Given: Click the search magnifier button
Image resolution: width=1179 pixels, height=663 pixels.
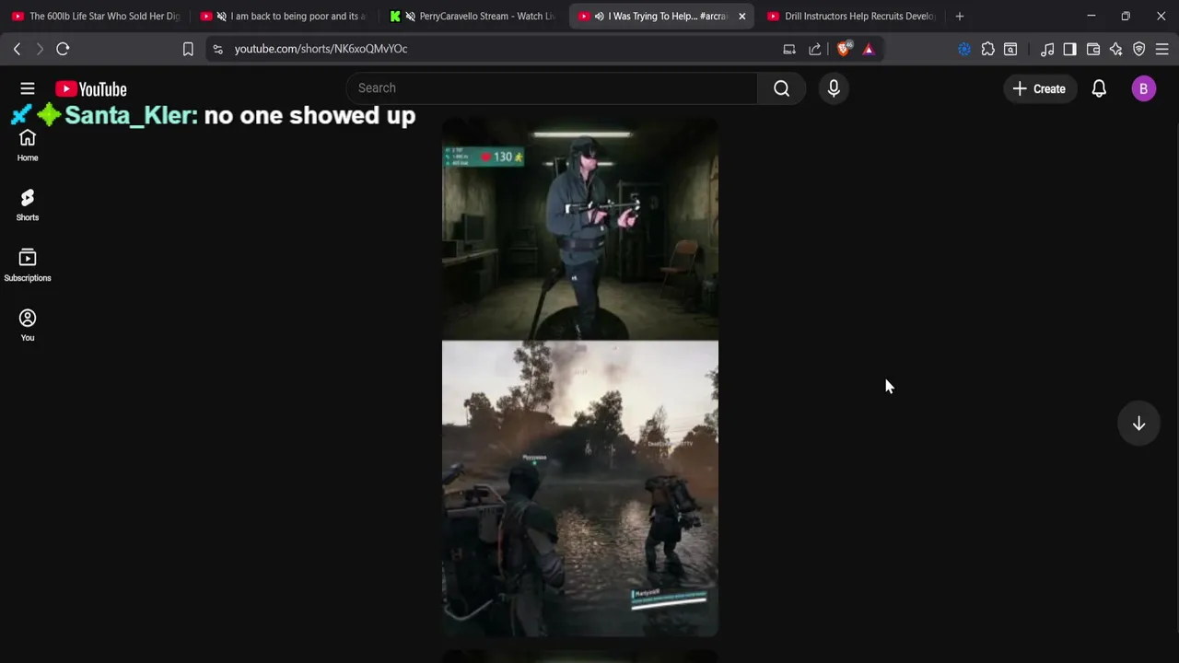Looking at the screenshot, I should click(x=781, y=88).
